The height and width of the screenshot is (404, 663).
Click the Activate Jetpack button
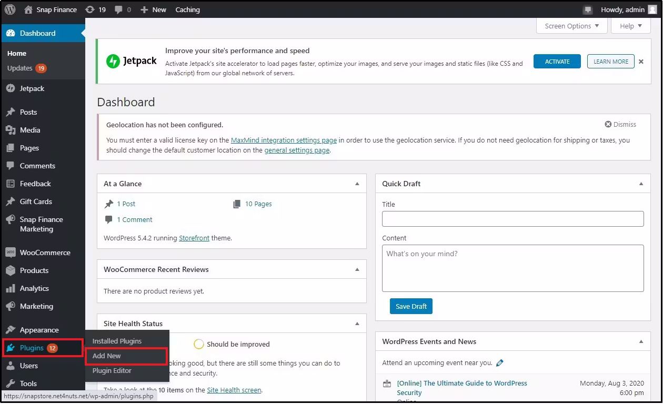(557, 62)
